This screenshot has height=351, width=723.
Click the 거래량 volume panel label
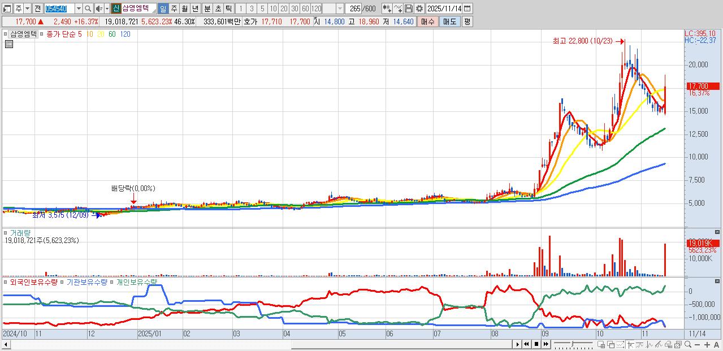pyautogui.click(x=20, y=233)
